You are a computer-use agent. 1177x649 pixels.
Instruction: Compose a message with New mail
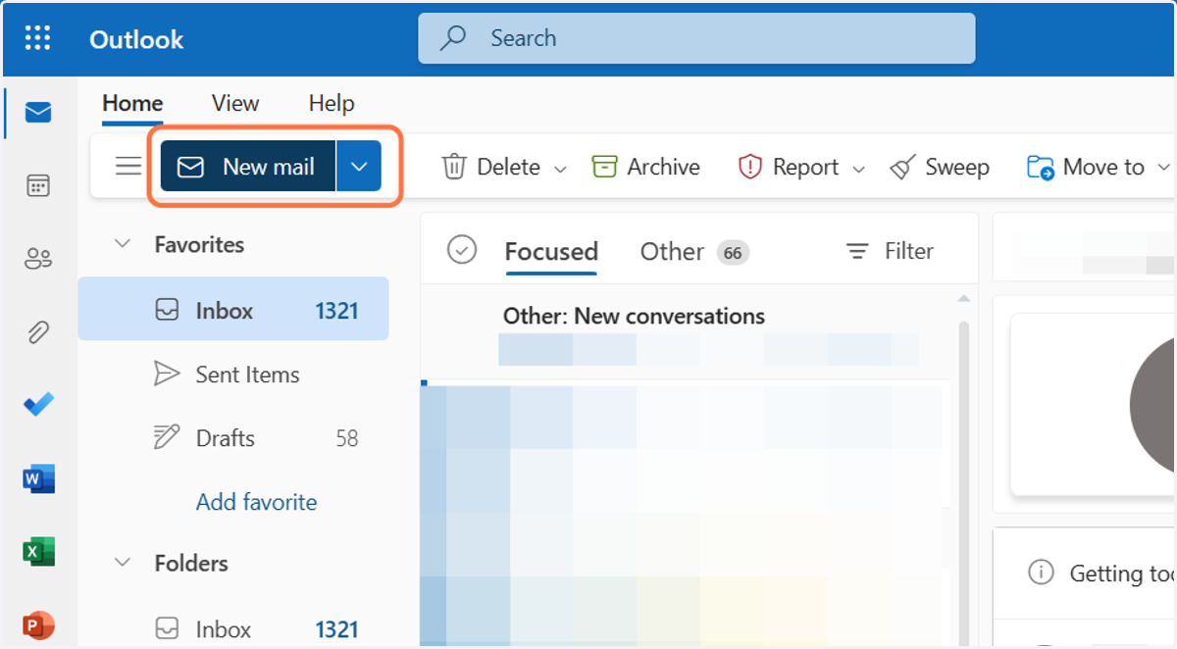(248, 167)
